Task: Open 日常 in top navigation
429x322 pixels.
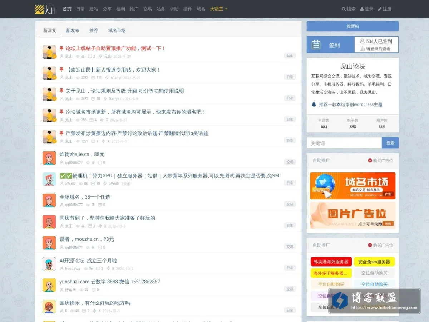Action: [x=80, y=9]
